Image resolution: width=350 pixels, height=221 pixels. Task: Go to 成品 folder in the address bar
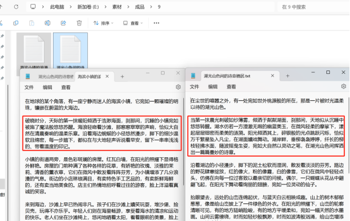coord(140,7)
